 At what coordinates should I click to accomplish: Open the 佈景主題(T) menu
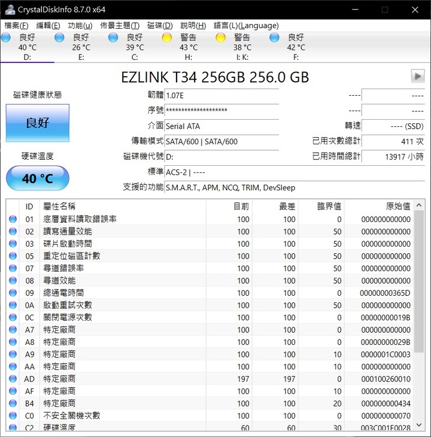(x=120, y=26)
